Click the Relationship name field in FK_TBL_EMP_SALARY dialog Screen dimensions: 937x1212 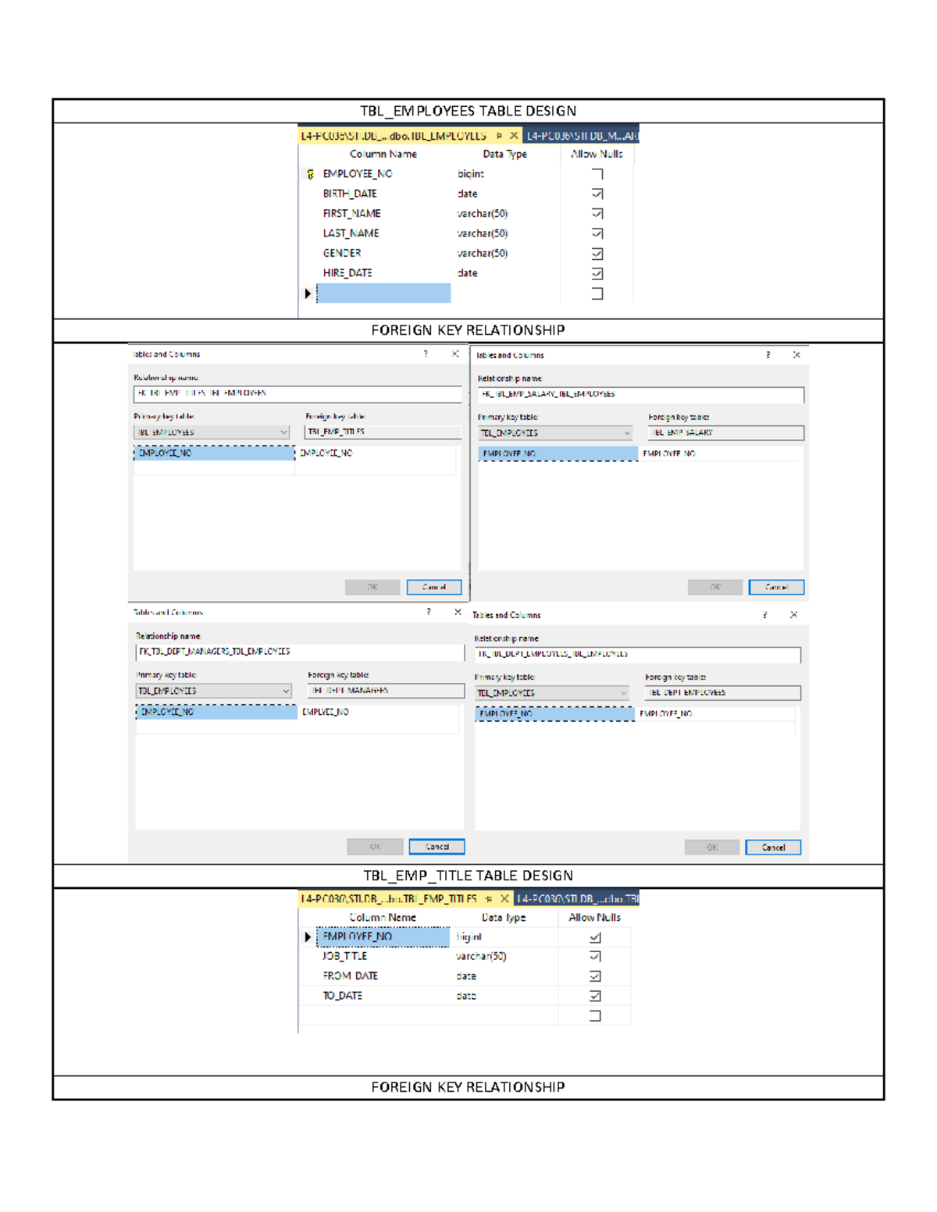pyautogui.click(x=640, y=395)
